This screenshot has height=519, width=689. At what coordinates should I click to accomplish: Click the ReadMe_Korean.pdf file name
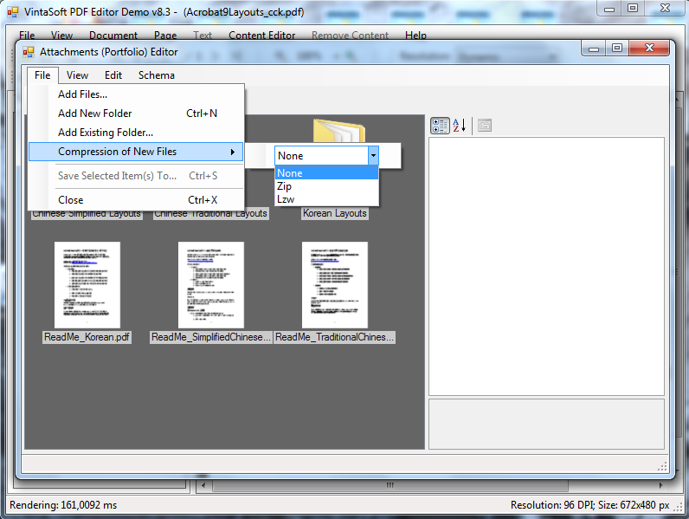[x=87, y=337]
